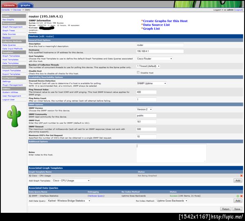Click the 'SNMP - Interface Statistics' row name

(45, 196)
